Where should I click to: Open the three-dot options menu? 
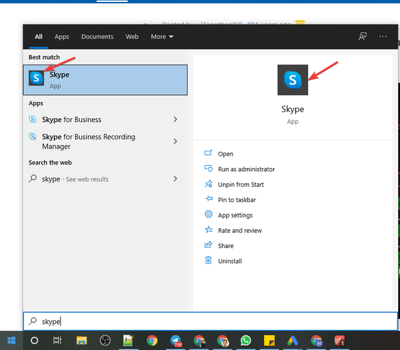coord(382,36)
